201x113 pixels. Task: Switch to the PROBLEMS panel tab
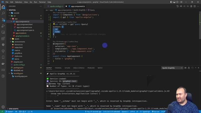pos(91,68)
